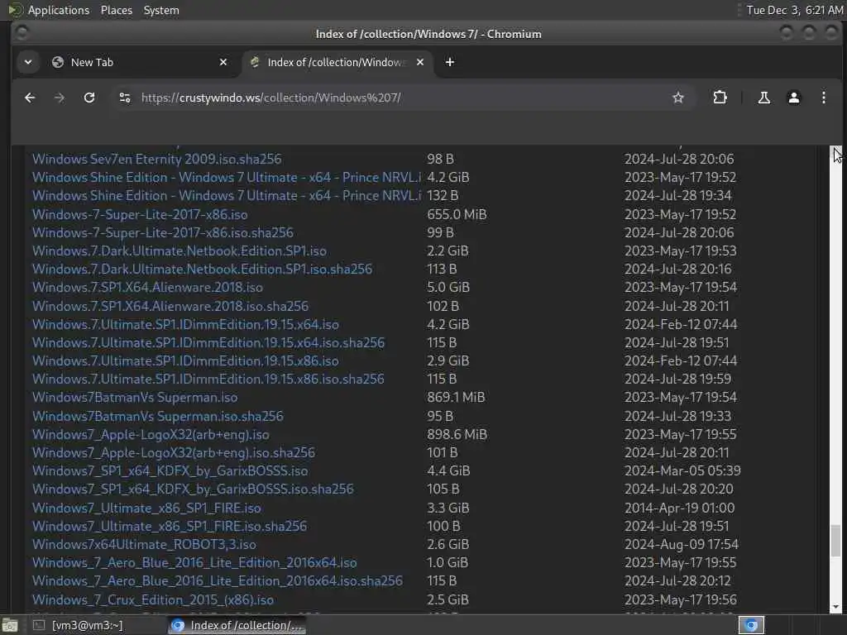Open Windows7_Apple-LogoX32(arb+eng).iso.sha256
This screenshot has width=847, height=635.
coord(174,452)
